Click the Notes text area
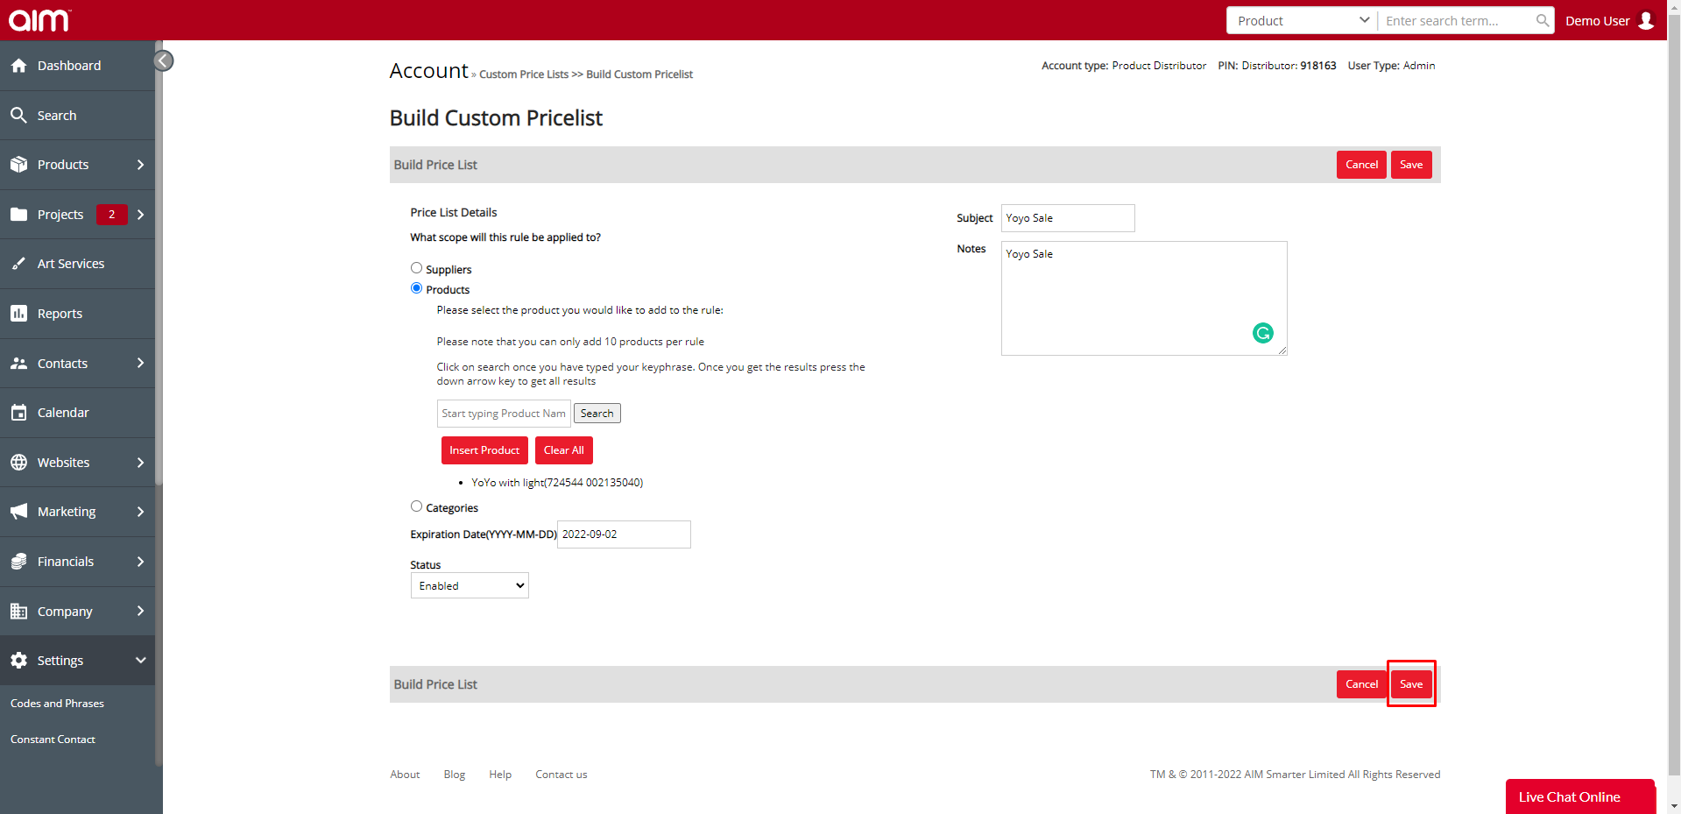This screenshot has width=1681, height=814. tap(1144, 298)
